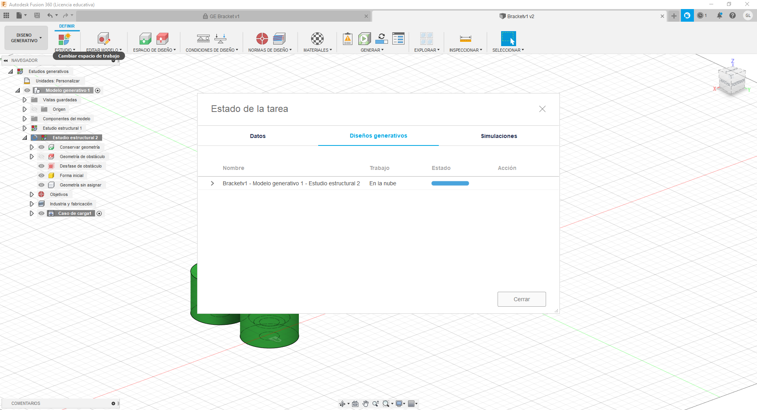The width and height of the screenshot is (757, 410).
Task: Click the job progress bar
Action: point(450,183)
